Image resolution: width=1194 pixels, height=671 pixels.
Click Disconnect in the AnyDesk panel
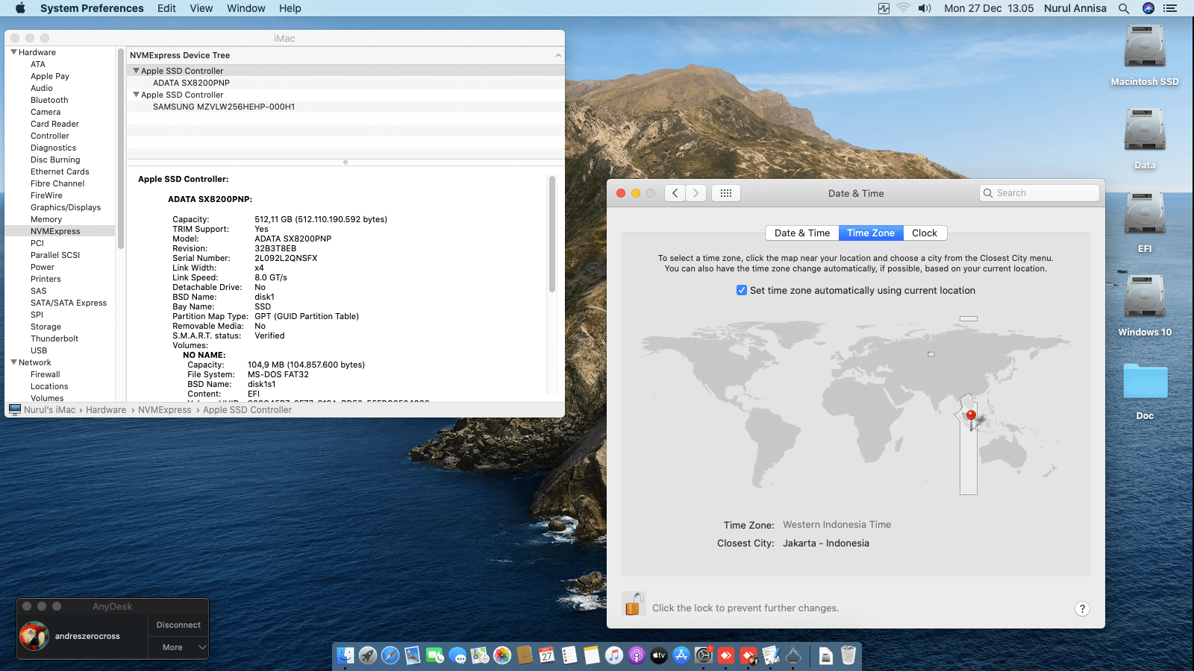[178, 625]
